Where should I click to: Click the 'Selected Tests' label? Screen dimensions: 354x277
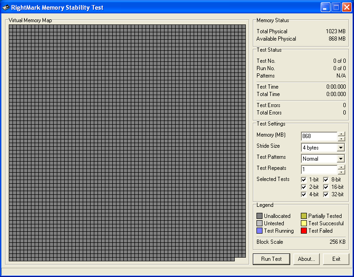click(273, 179)
